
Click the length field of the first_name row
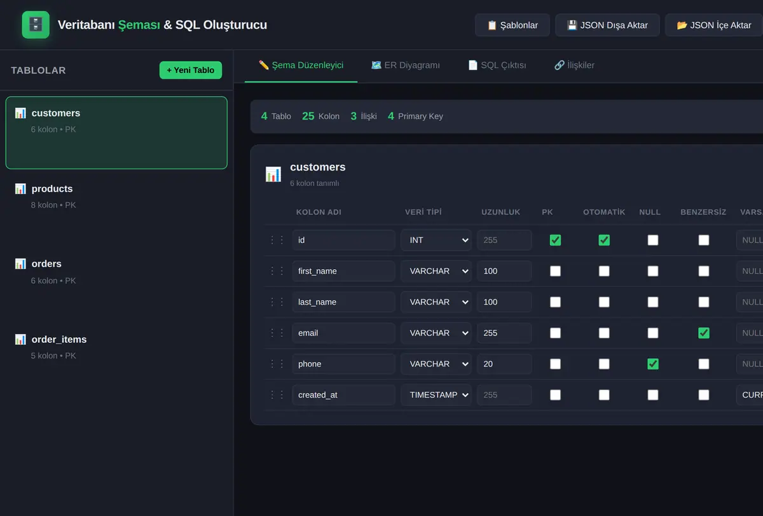pyautogui.click(x=504, y=271)
